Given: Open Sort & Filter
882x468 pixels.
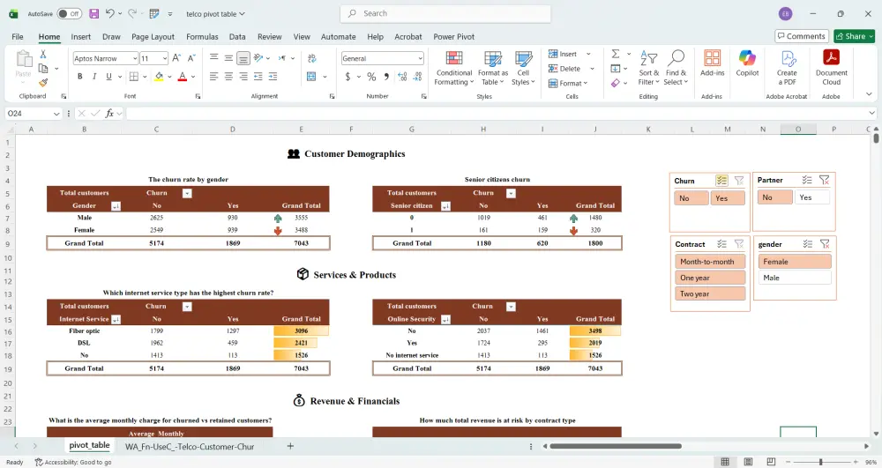Looking at the screenshot, I should coord(648,68).
